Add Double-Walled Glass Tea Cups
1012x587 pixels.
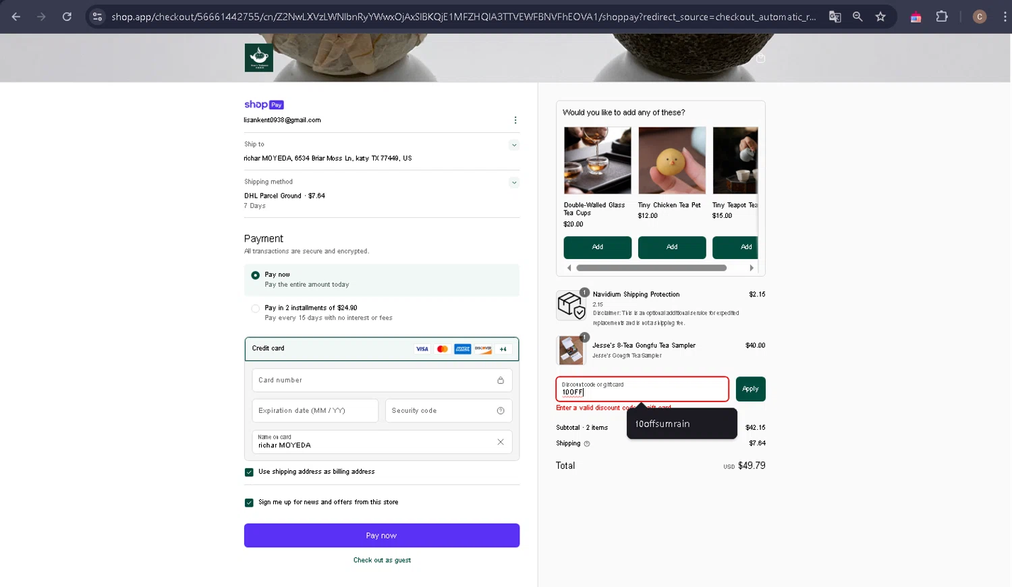click(x=598, y=248)
